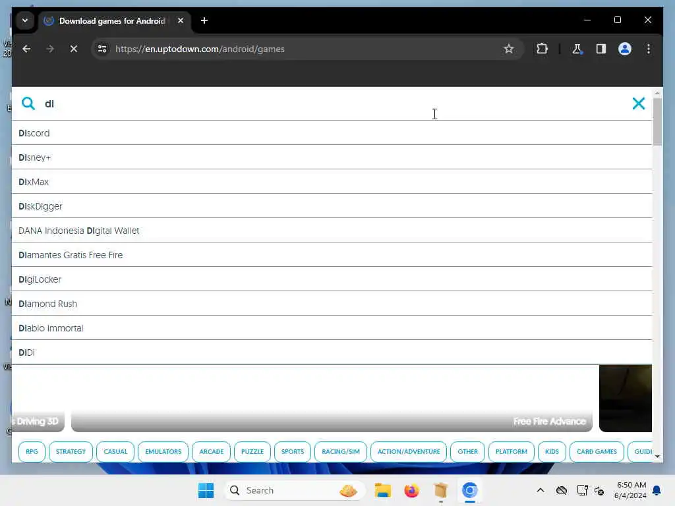Image resolution: width=675 pixels, height=506 pixels.
Task: Go forward in browser history
Action: 50,49
